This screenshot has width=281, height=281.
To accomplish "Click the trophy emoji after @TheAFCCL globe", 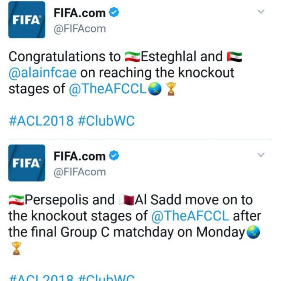I will coord(171,90).
